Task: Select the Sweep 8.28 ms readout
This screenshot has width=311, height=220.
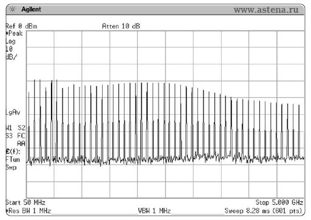Action: click(x=264, y=211)
